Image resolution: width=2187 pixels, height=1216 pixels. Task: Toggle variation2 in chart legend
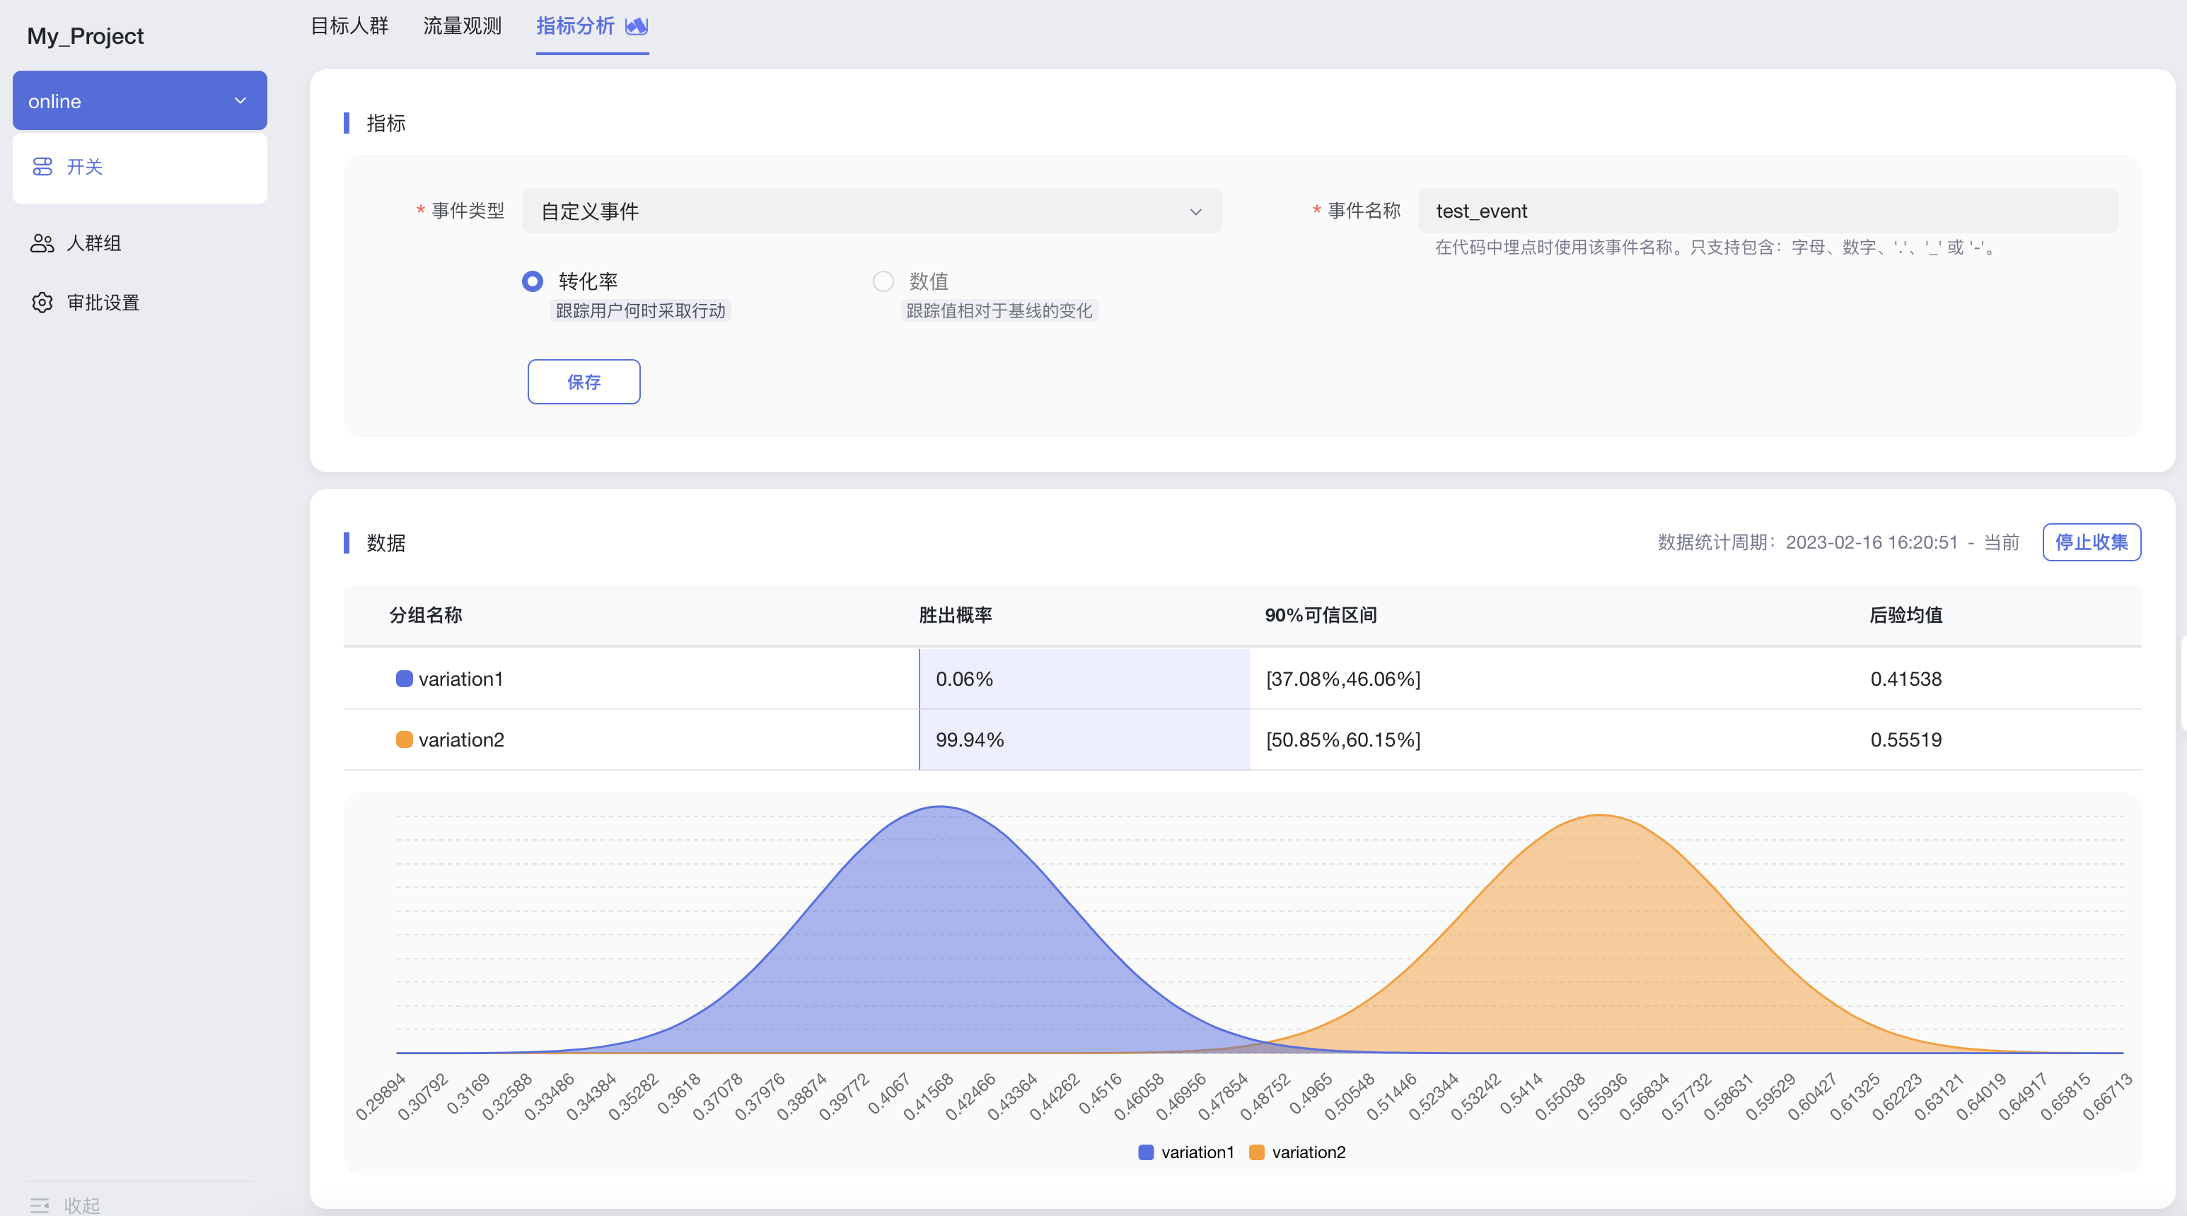(1297, 1152)
